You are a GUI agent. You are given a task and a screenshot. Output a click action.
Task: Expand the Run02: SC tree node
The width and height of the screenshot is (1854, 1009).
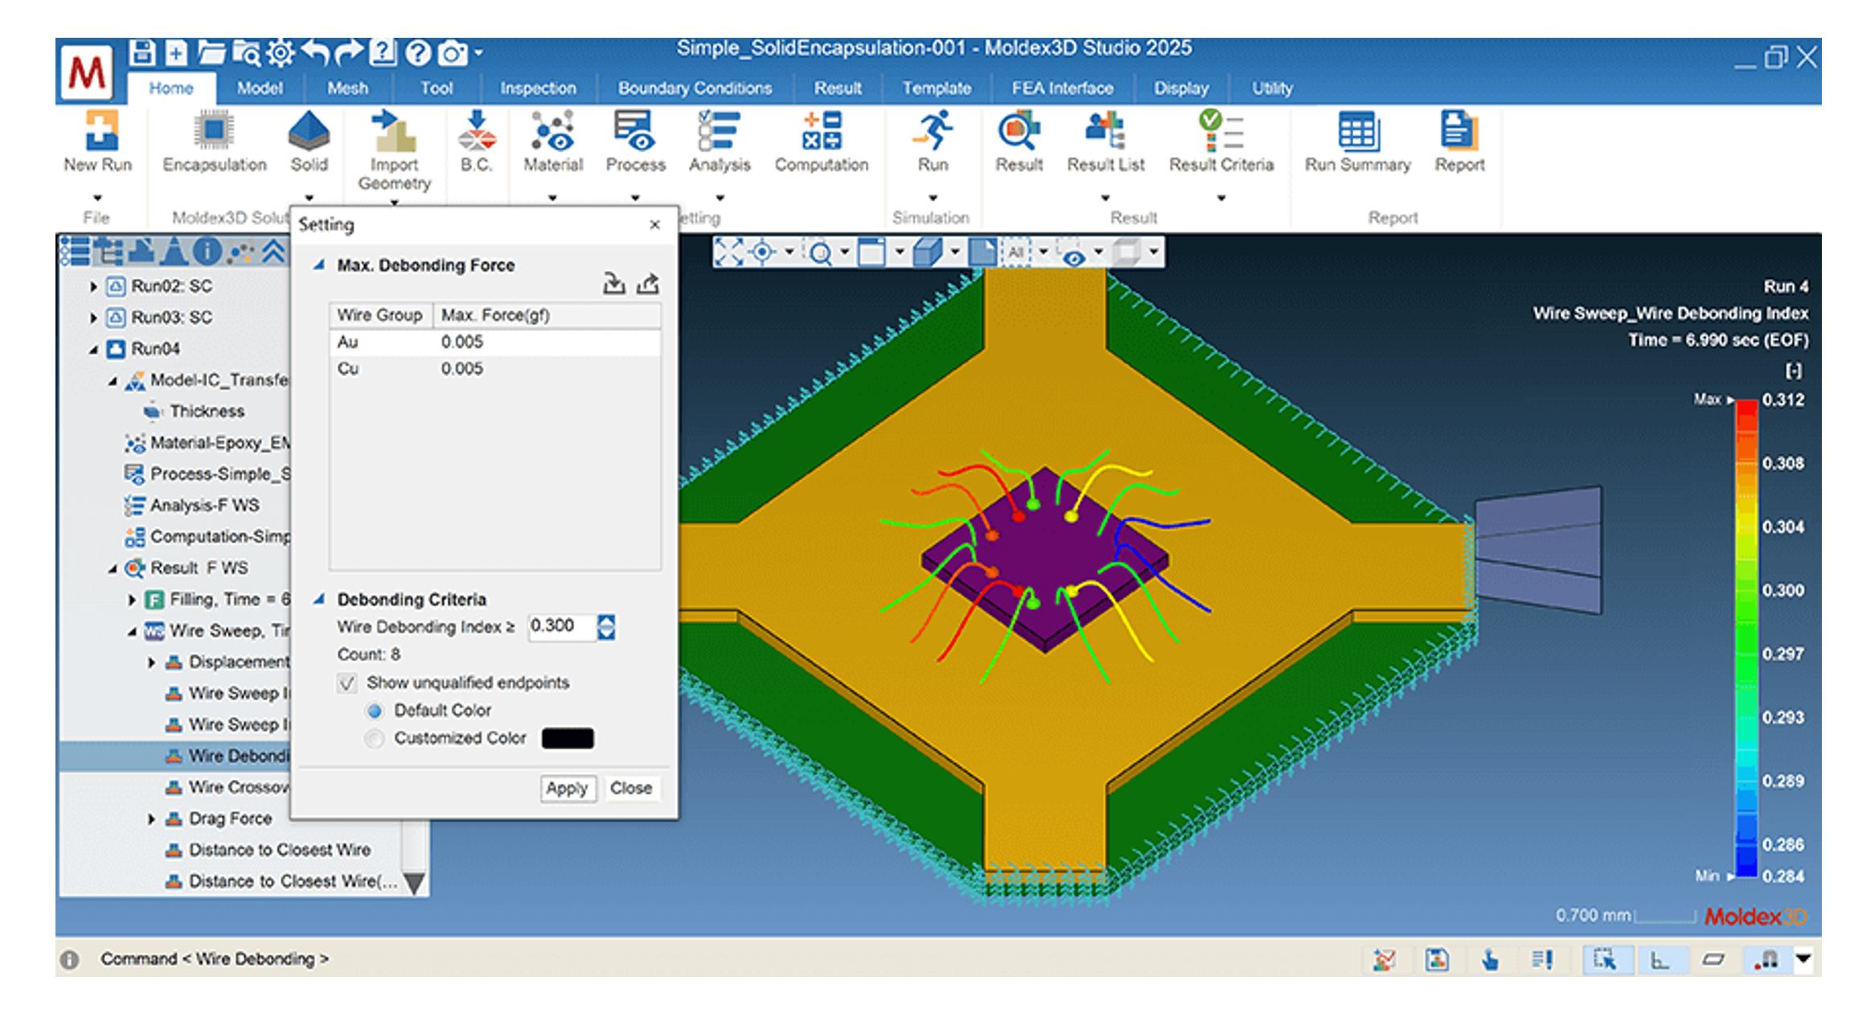[x=93, y=286]
